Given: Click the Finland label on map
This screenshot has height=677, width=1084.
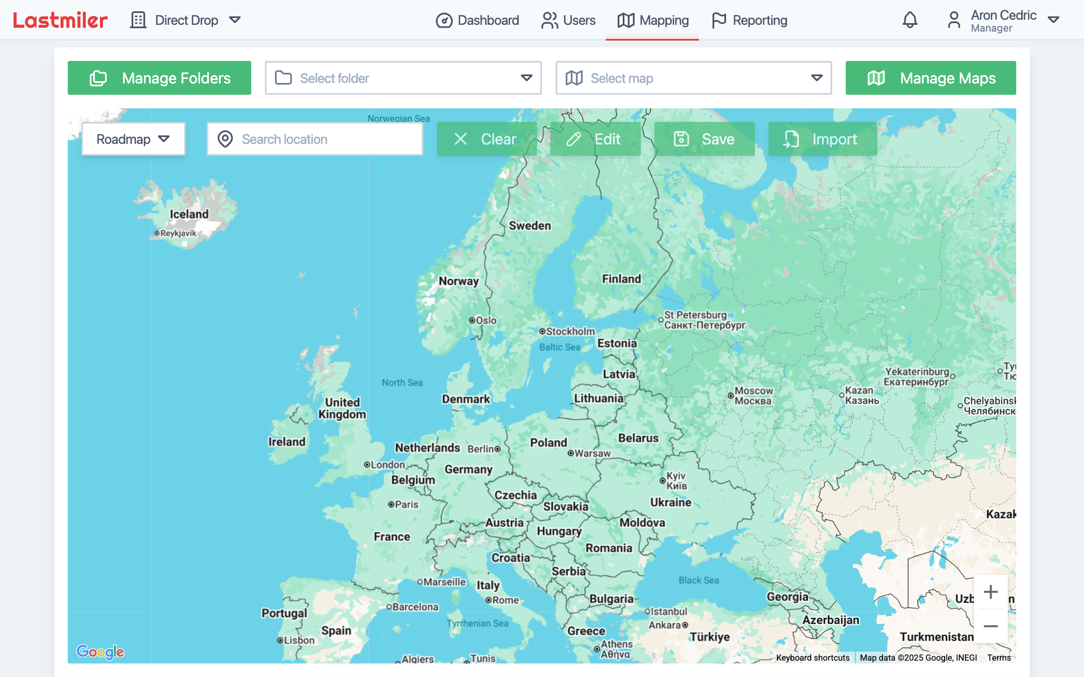Looking at the screenshot, I should click(x=622, y=279).
